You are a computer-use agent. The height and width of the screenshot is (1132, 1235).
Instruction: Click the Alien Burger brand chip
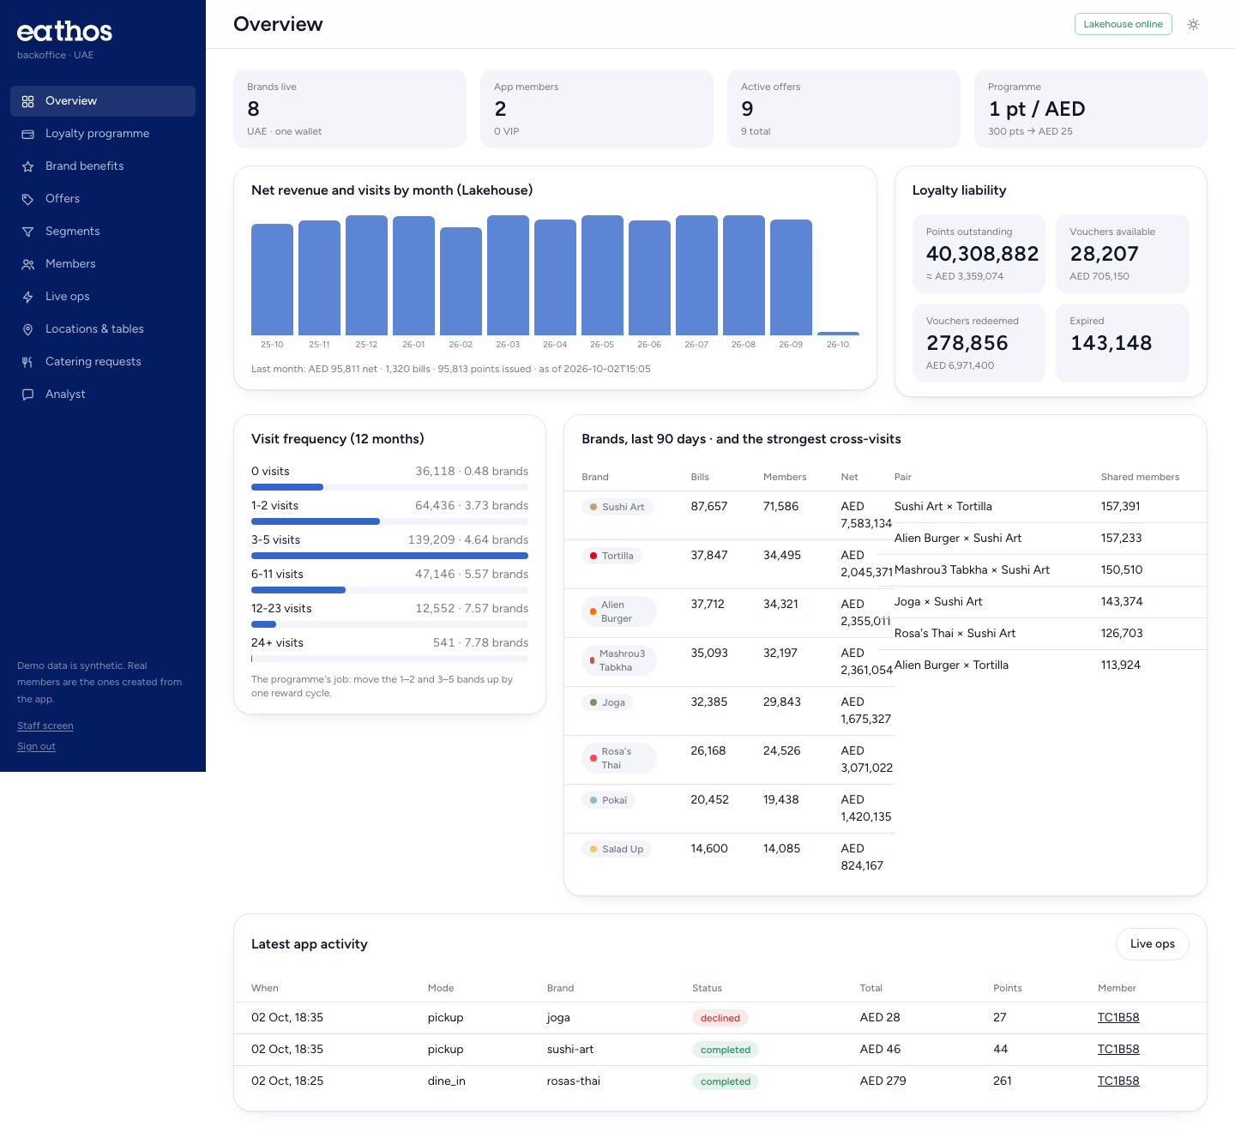click(x=619, y=611)
